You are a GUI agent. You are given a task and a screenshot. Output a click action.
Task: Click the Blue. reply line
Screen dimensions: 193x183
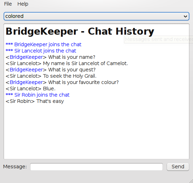30,89
